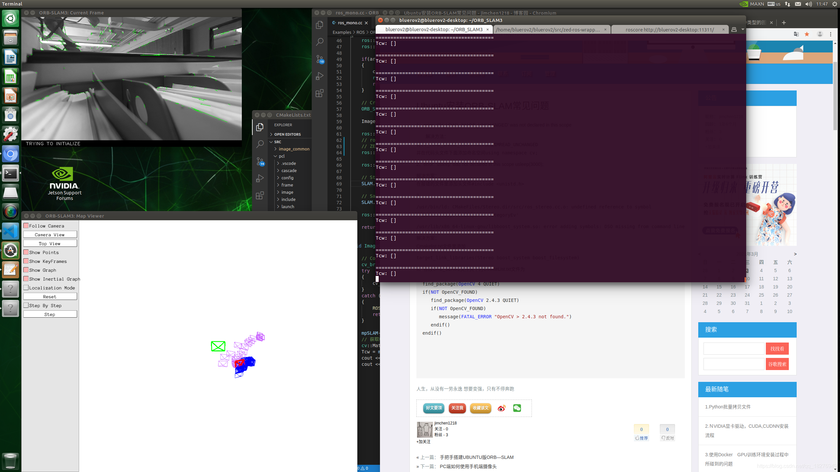Screen dimensions: 840x472
Task: Toggle Show KeyFrames checkbox
Action: click(26, 261)
